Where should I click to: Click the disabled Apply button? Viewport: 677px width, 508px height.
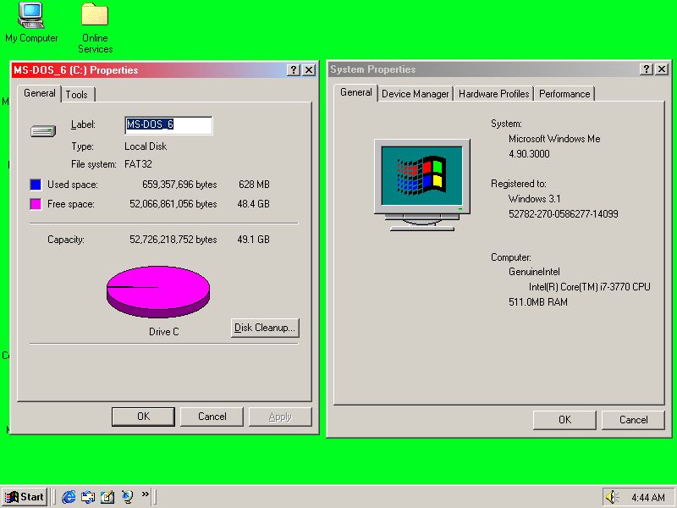click(280, 417)
